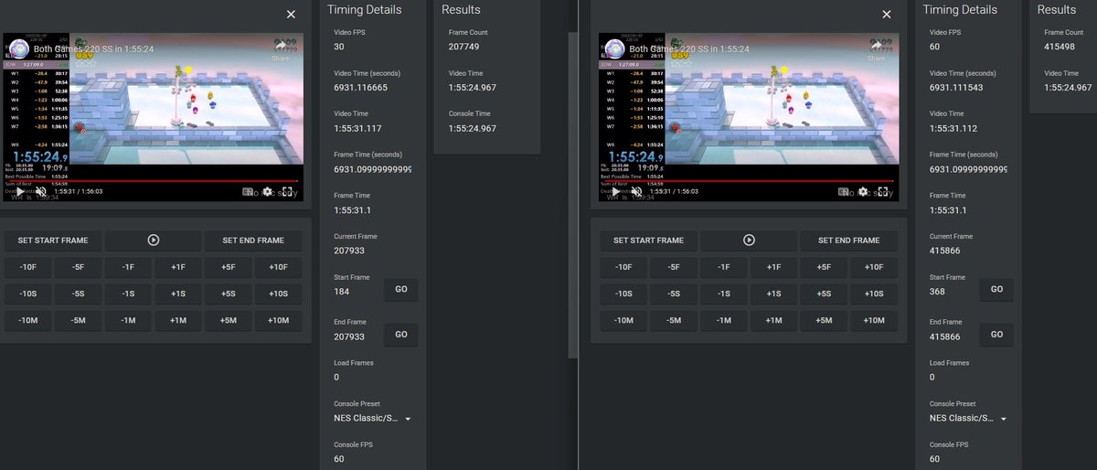This screenshot has height=470, width=1097.
Task: Enter fullscreen in the 60 FPS window video
Action: point(882,192)
